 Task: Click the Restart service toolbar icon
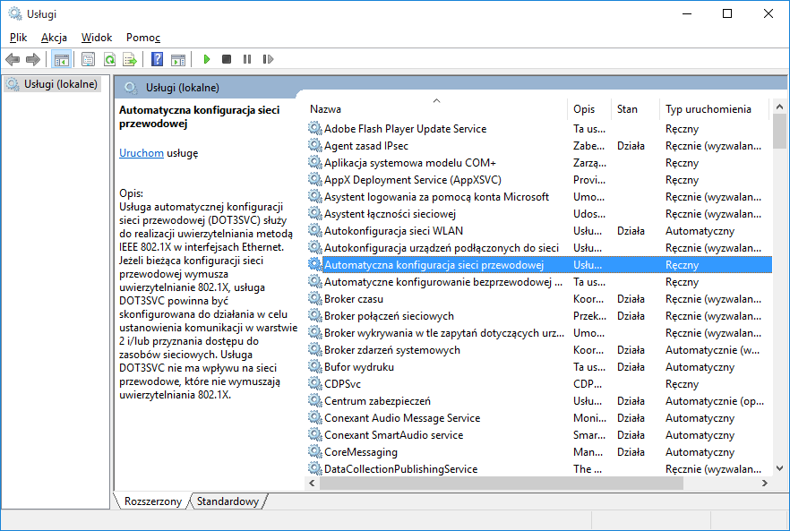pyautogui.click(x=268, y=59)
